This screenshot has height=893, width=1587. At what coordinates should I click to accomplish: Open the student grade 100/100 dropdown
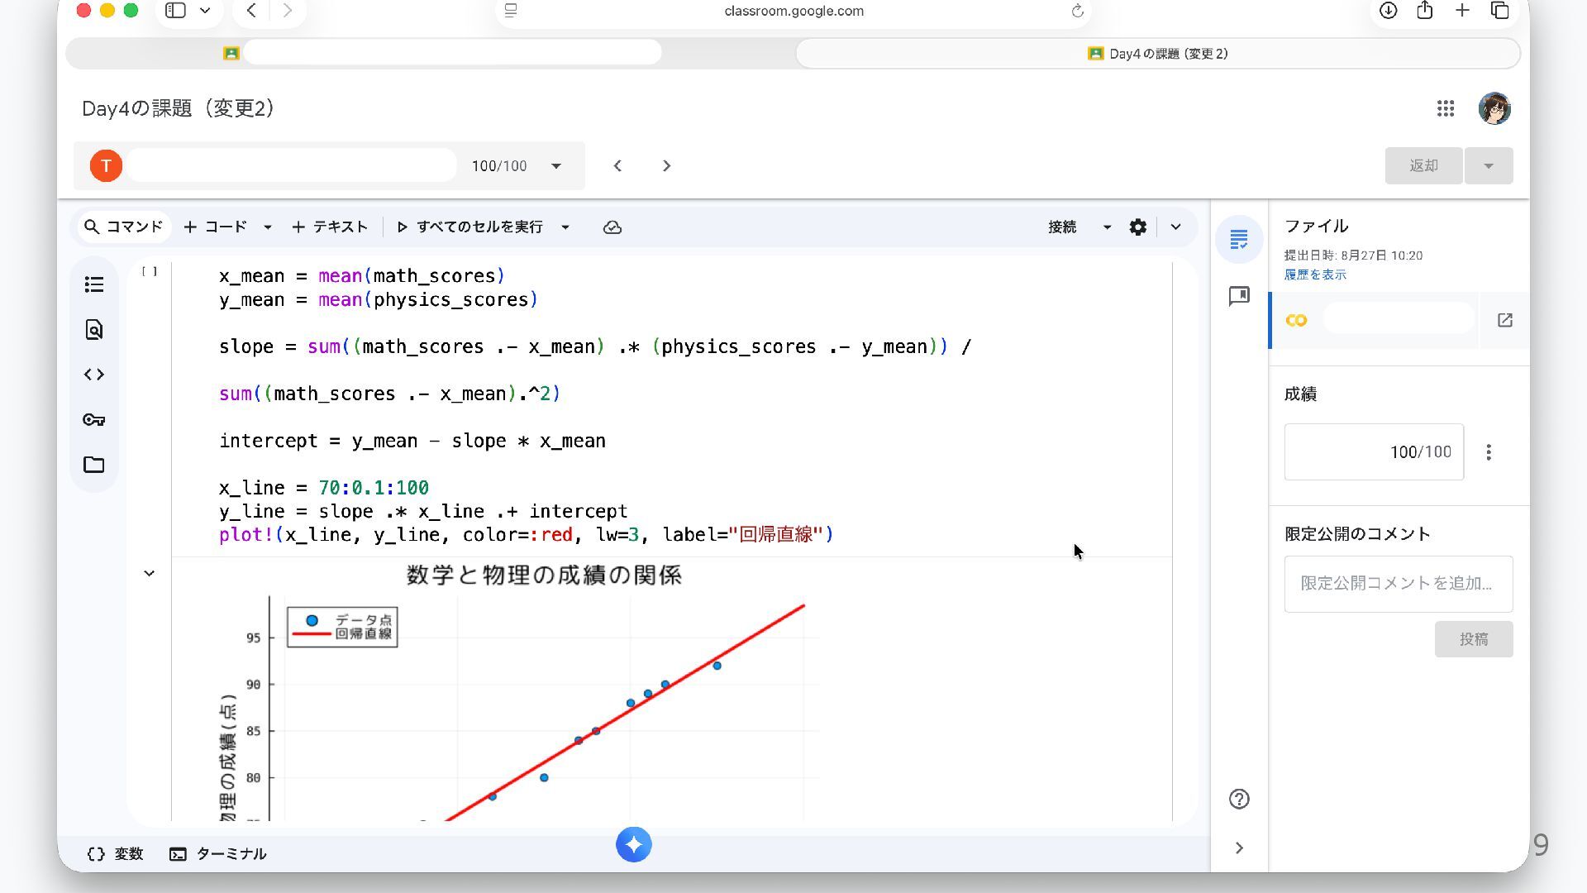[x=556, y=166]
